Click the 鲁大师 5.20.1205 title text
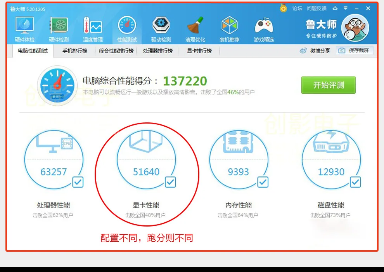 (x=28, y=9)
